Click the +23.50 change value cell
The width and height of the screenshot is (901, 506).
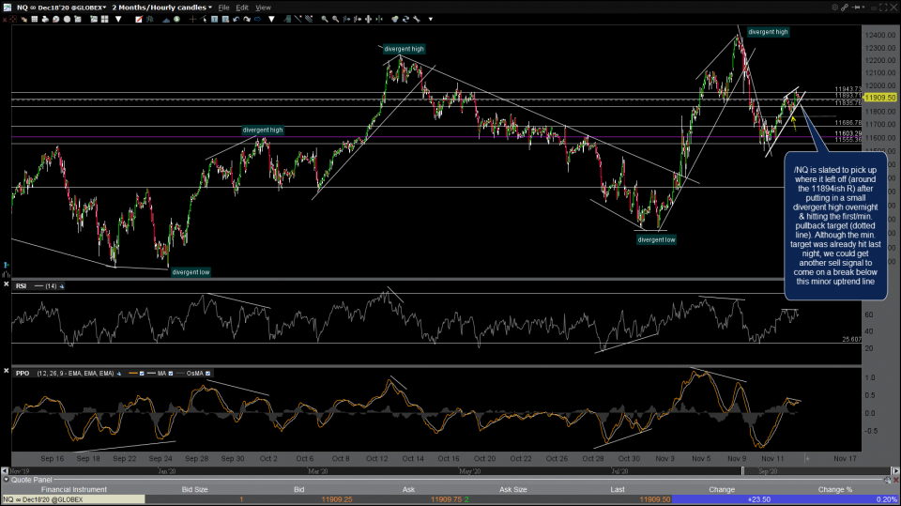pyautogui.click(x=759, y=499)
